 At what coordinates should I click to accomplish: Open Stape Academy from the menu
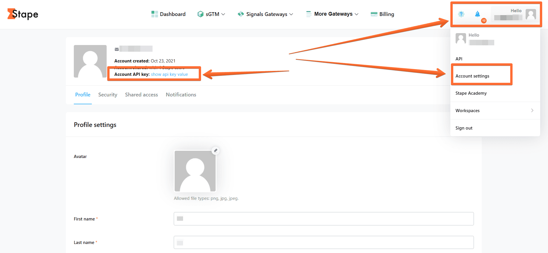[x=471, y=93]
